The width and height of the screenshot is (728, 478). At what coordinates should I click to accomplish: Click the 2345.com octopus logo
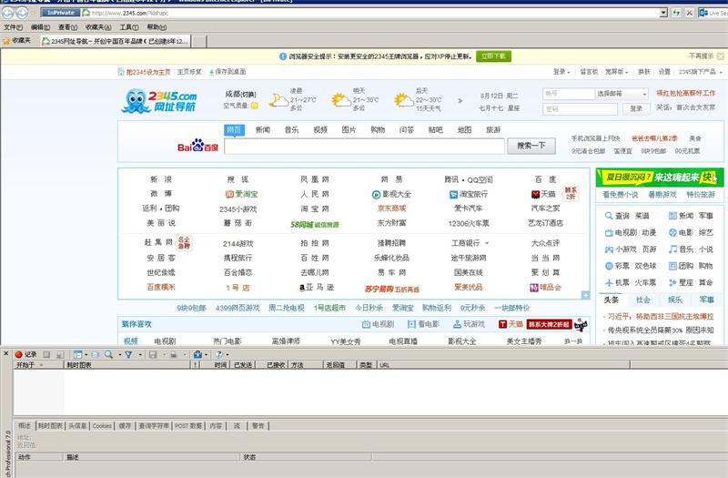(x=159, y=101)
